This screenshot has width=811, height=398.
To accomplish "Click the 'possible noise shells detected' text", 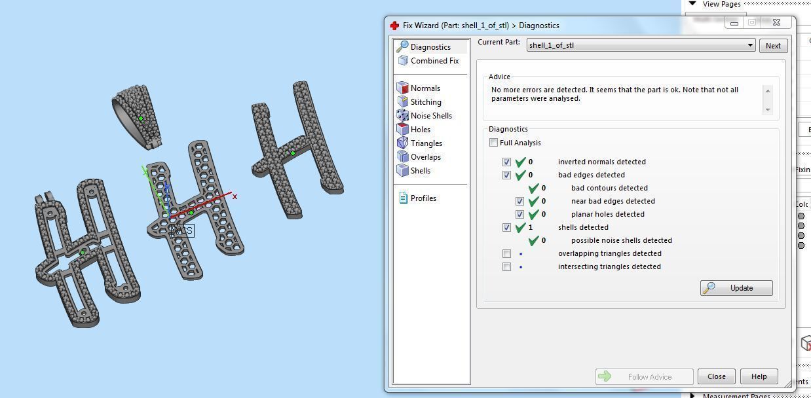I will tap(622, 240).
